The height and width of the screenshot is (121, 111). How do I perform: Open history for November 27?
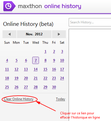pos(26,87)
